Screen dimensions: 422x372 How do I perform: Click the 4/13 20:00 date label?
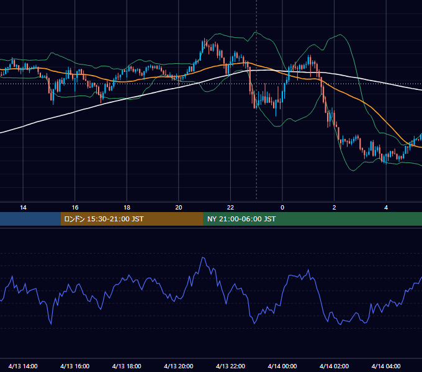click(179, 366)
